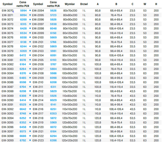The height and width of the screenshot is (142, 162).
Task: Click price 6094
Action: 23,15
